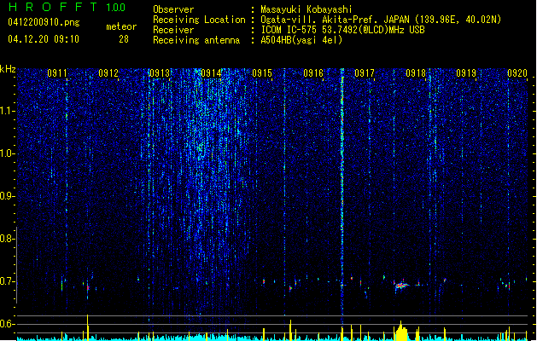The width and height of the screenshot is (537, 341).
Task: Click the large yellow amplitude peak below 0918
Action: point(401,331)
